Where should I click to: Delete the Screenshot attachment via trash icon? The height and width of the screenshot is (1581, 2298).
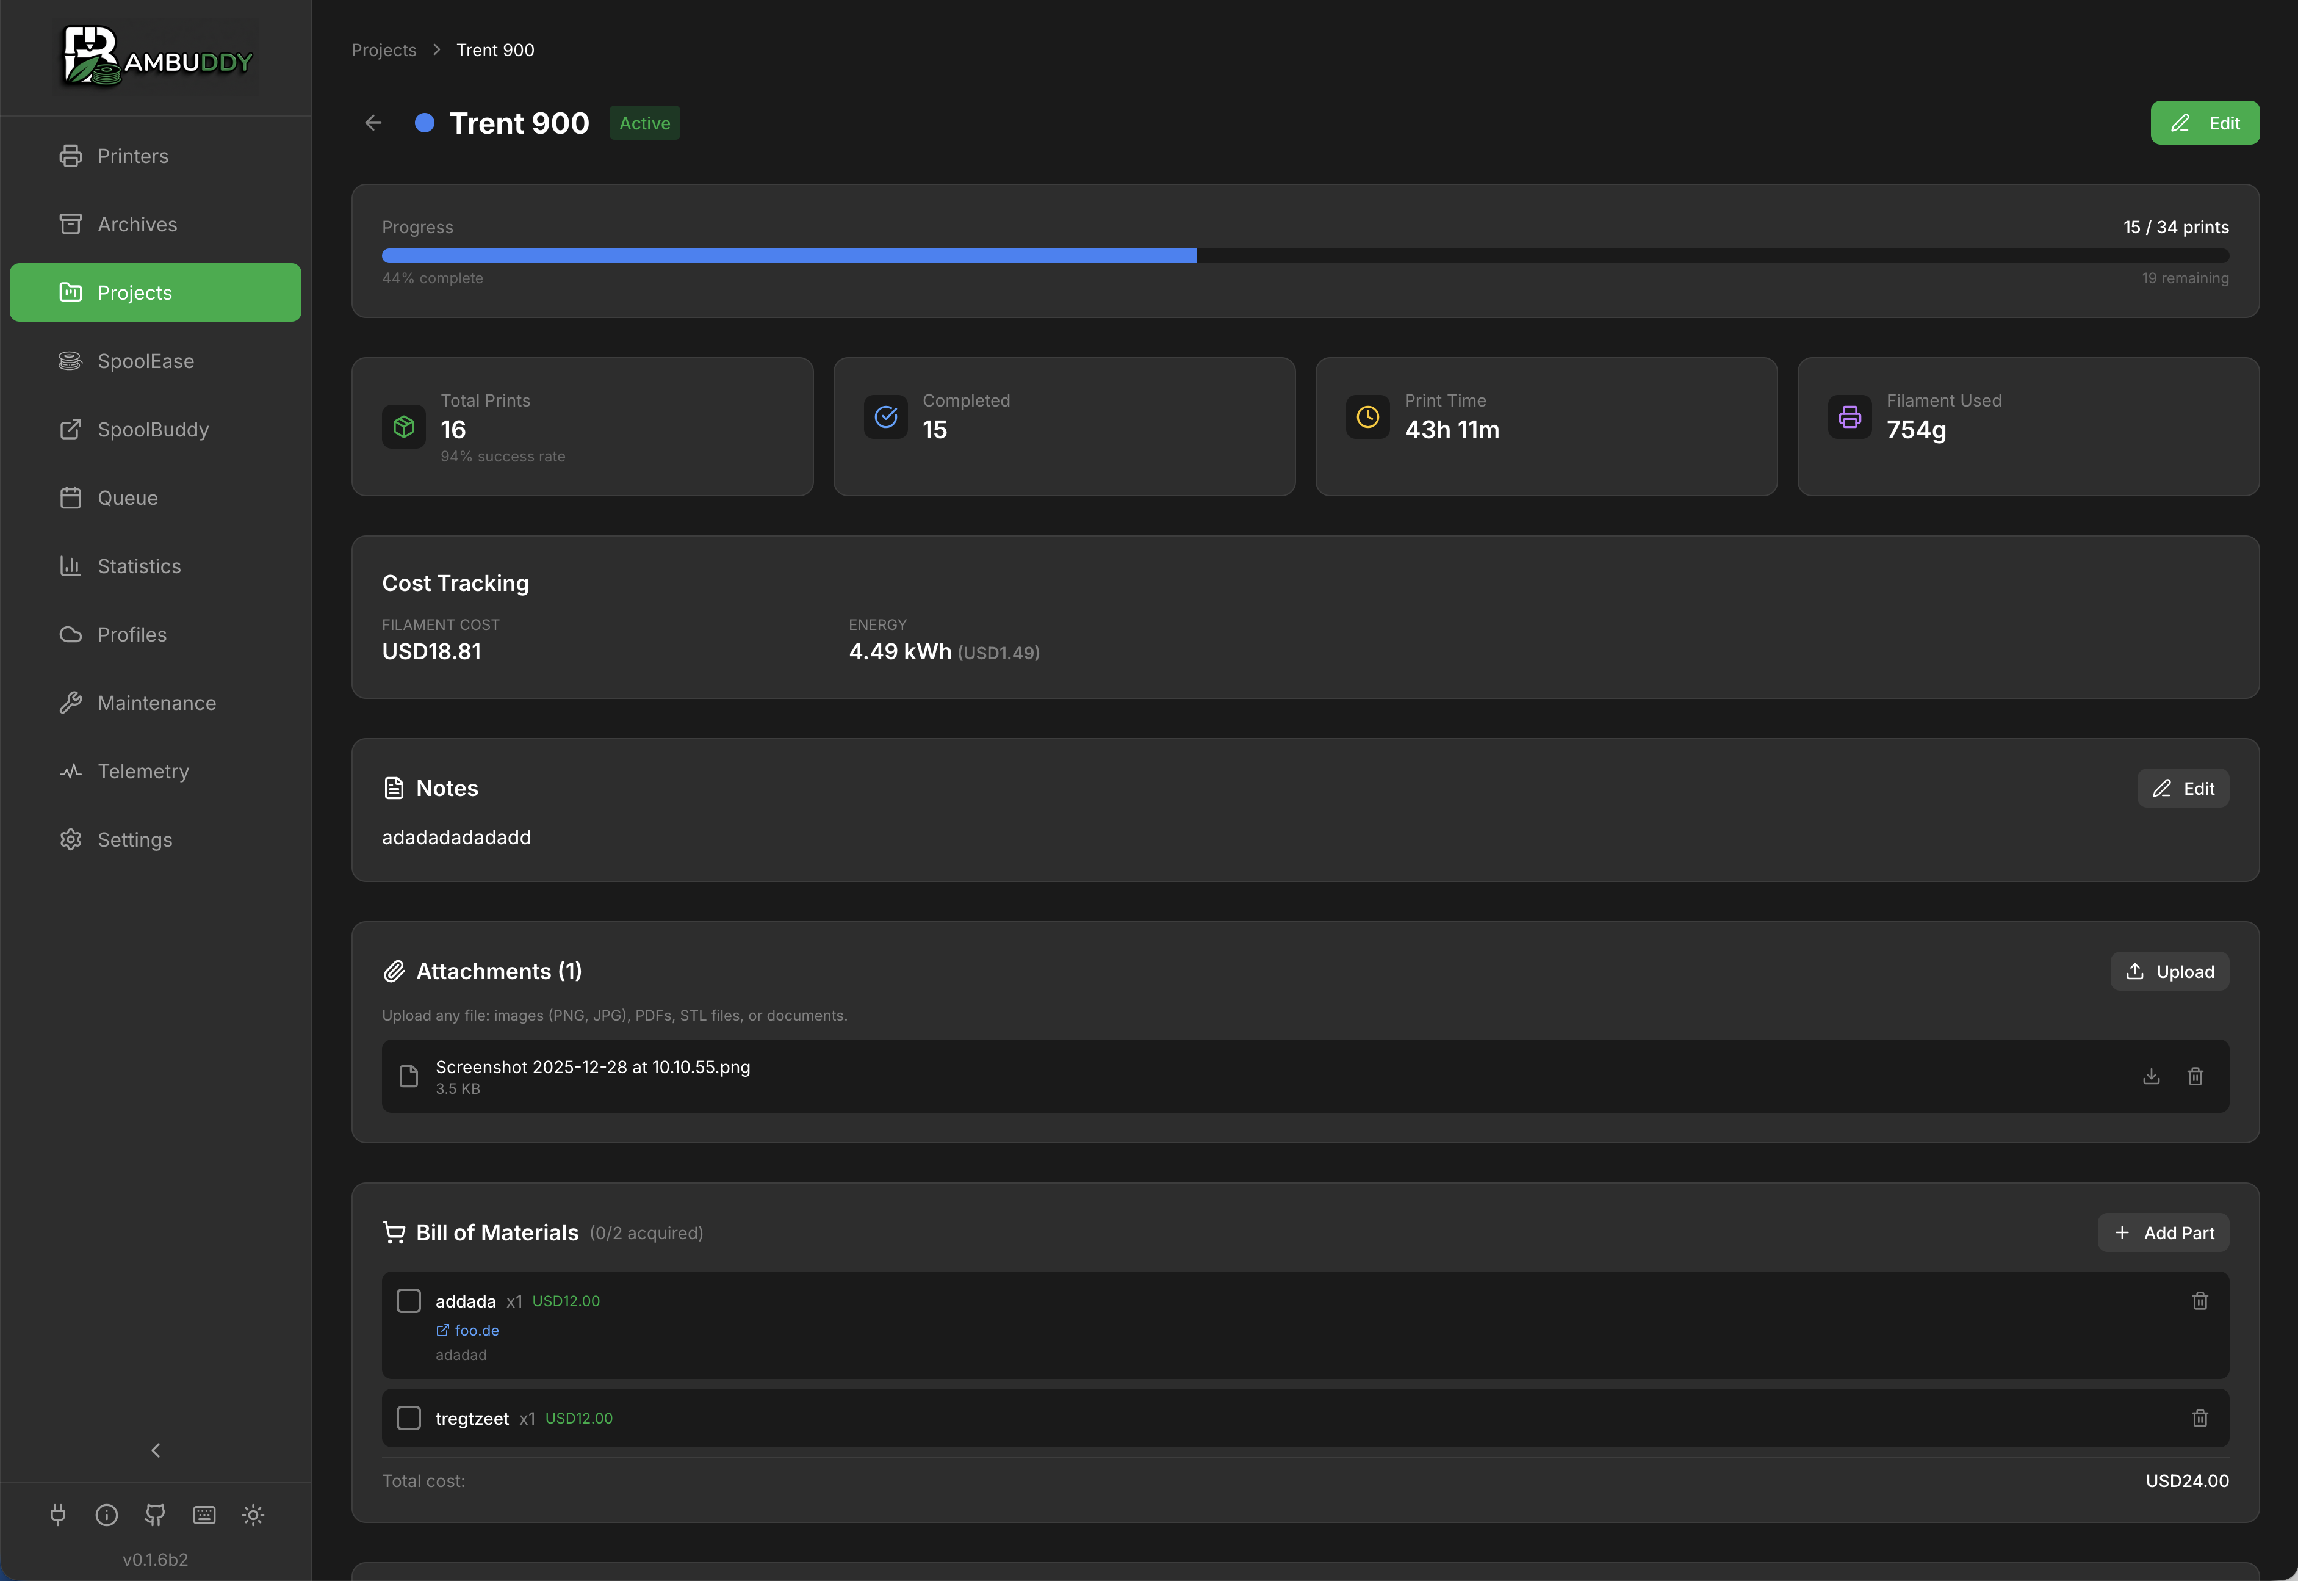2195,1076
